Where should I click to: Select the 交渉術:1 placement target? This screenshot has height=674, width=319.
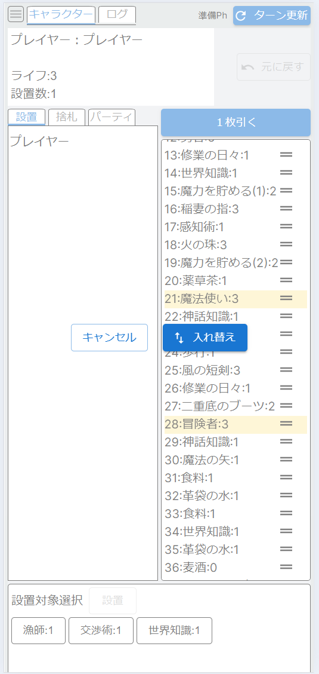[101, 630]
